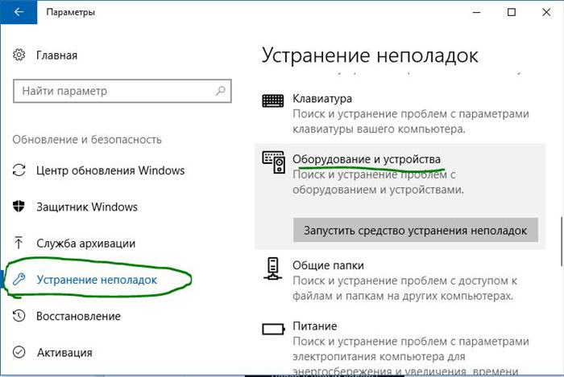Click the wrench icon for Устранение неполадок
Image resolution: width=564 pixels, height=377 pixels.
[x=19, y=279]
